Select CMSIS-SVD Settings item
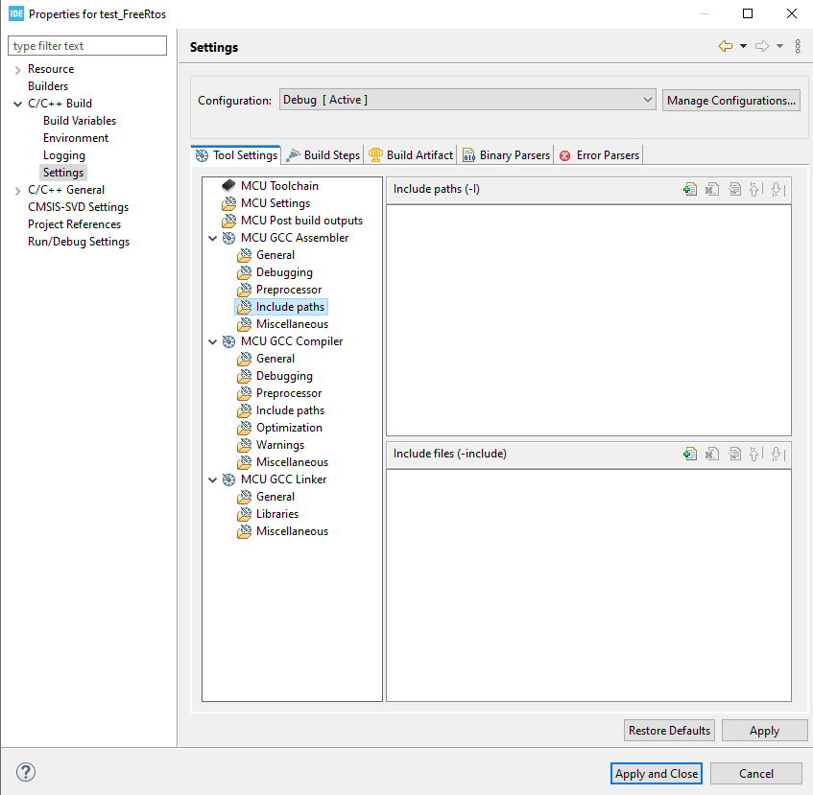This screenshot has width=813, height=795. coord(78,207)
